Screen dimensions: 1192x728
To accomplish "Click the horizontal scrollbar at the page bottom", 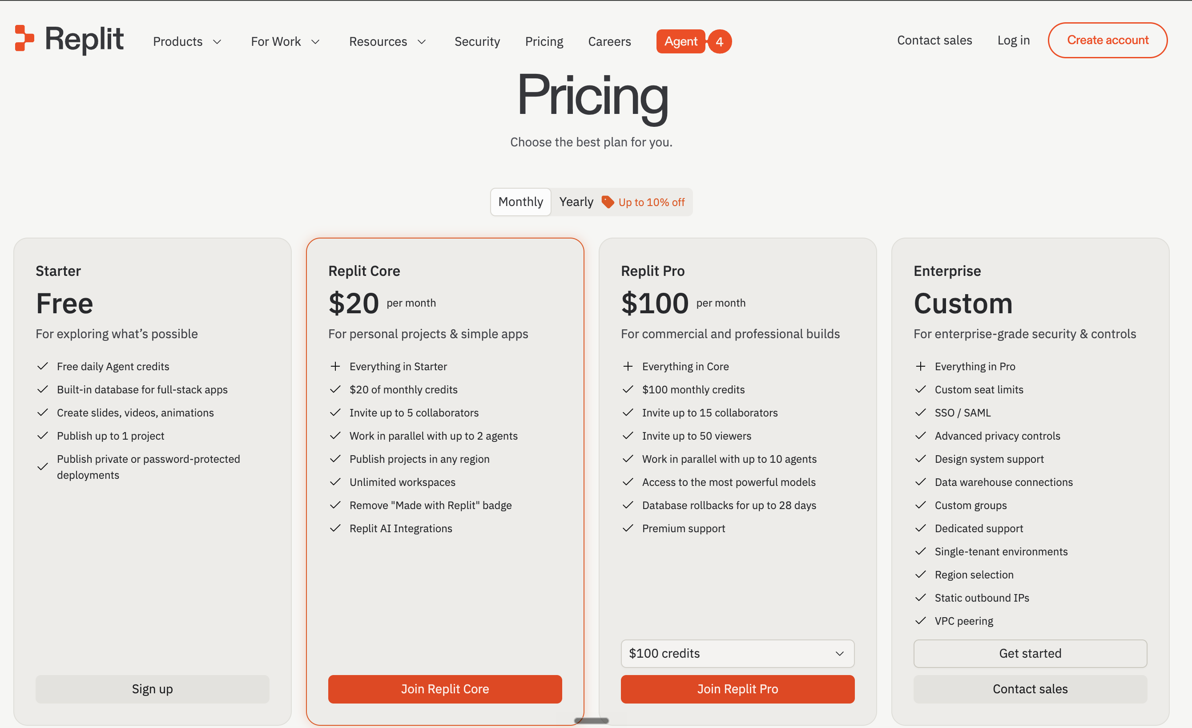I will (591, 721).
